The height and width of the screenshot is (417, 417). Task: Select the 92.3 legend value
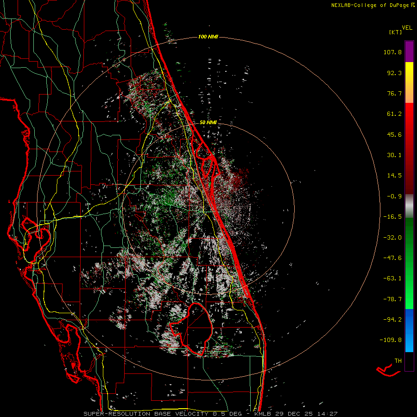point(394,73)
